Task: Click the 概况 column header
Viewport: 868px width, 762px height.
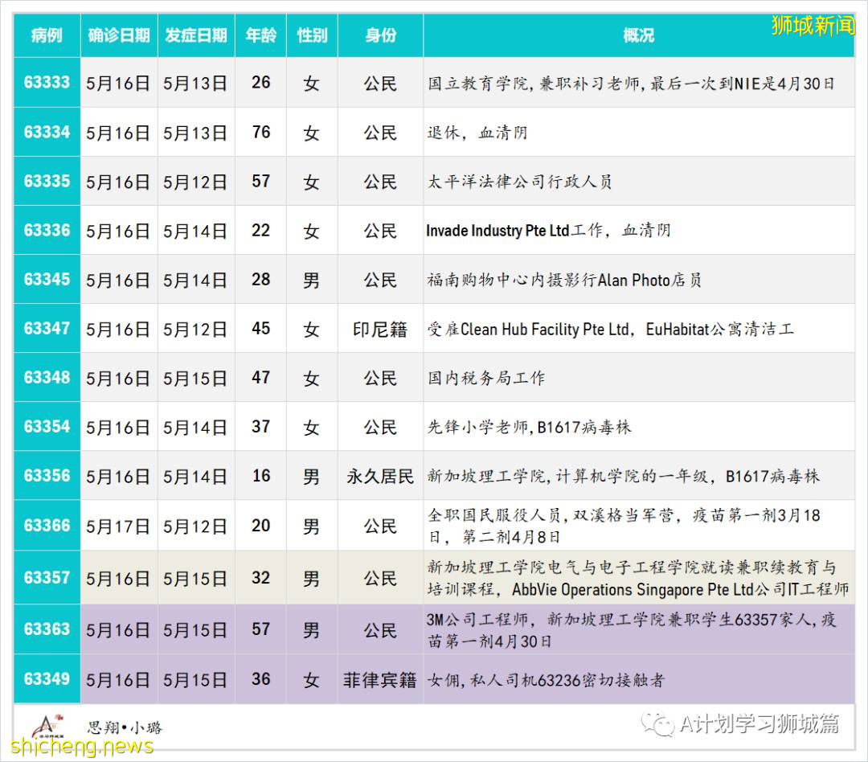Action: pos(639,35)
